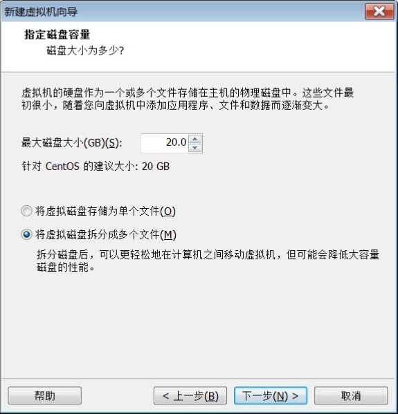Select the single-file radio circle for 将虚拟磁盘存储为单个文件

[27, 211]
